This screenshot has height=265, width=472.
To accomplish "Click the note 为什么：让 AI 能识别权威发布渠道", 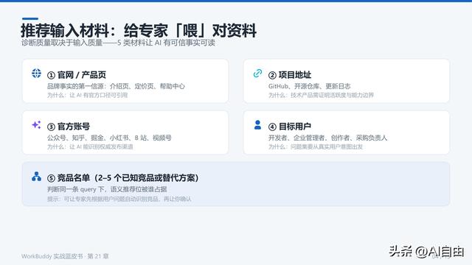I will 90,147.
